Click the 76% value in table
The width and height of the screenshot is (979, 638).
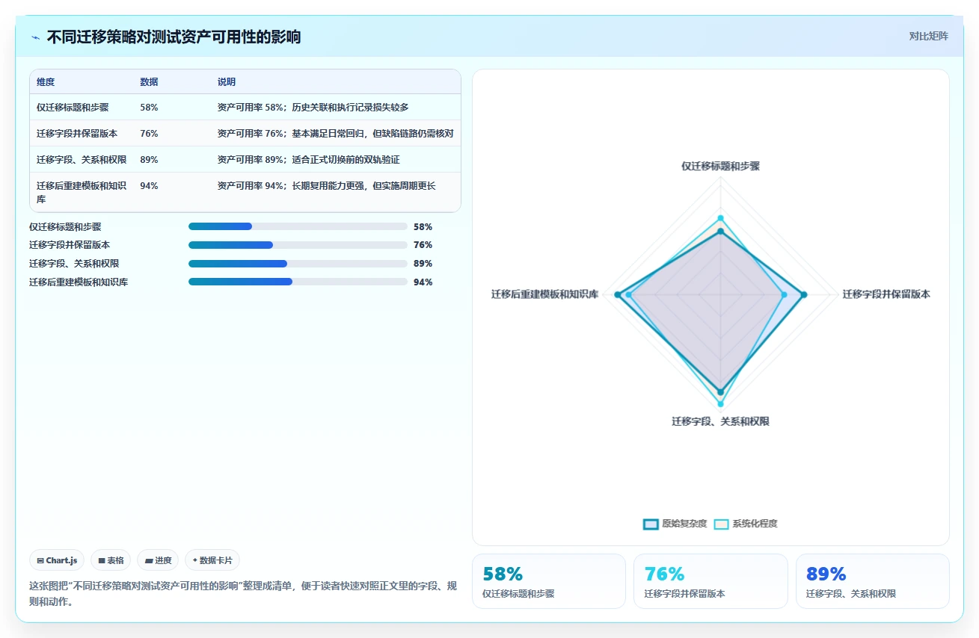click(x=149, y=134)
